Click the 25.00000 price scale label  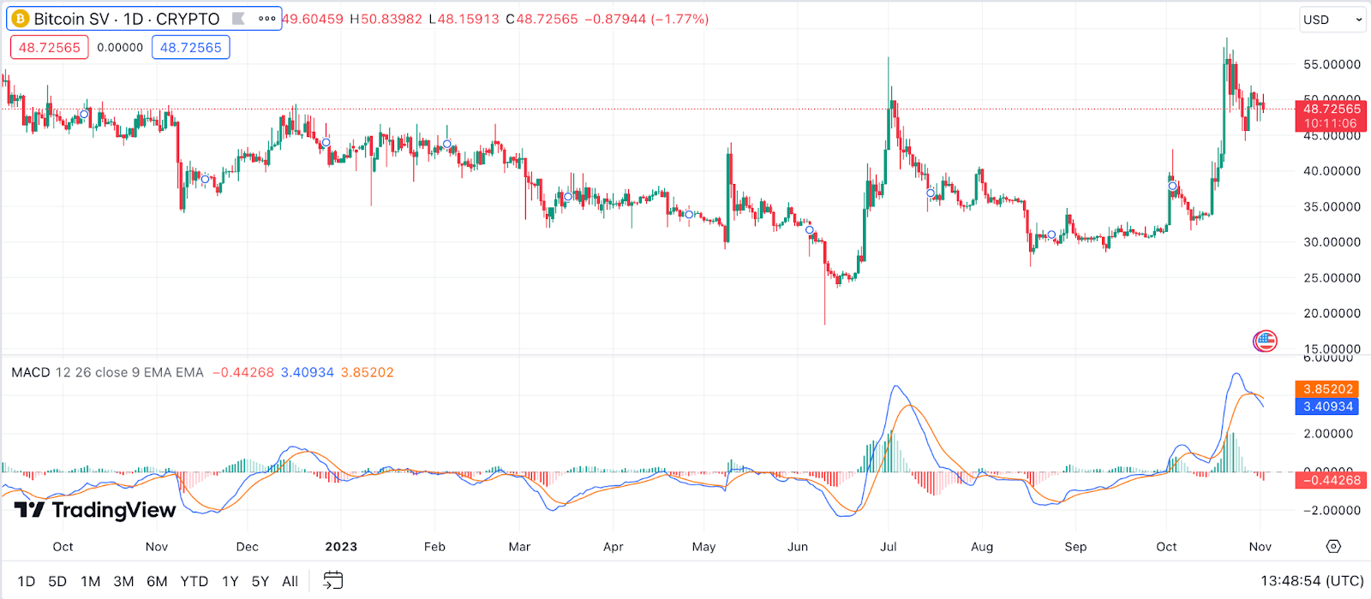pos(1332,278)
